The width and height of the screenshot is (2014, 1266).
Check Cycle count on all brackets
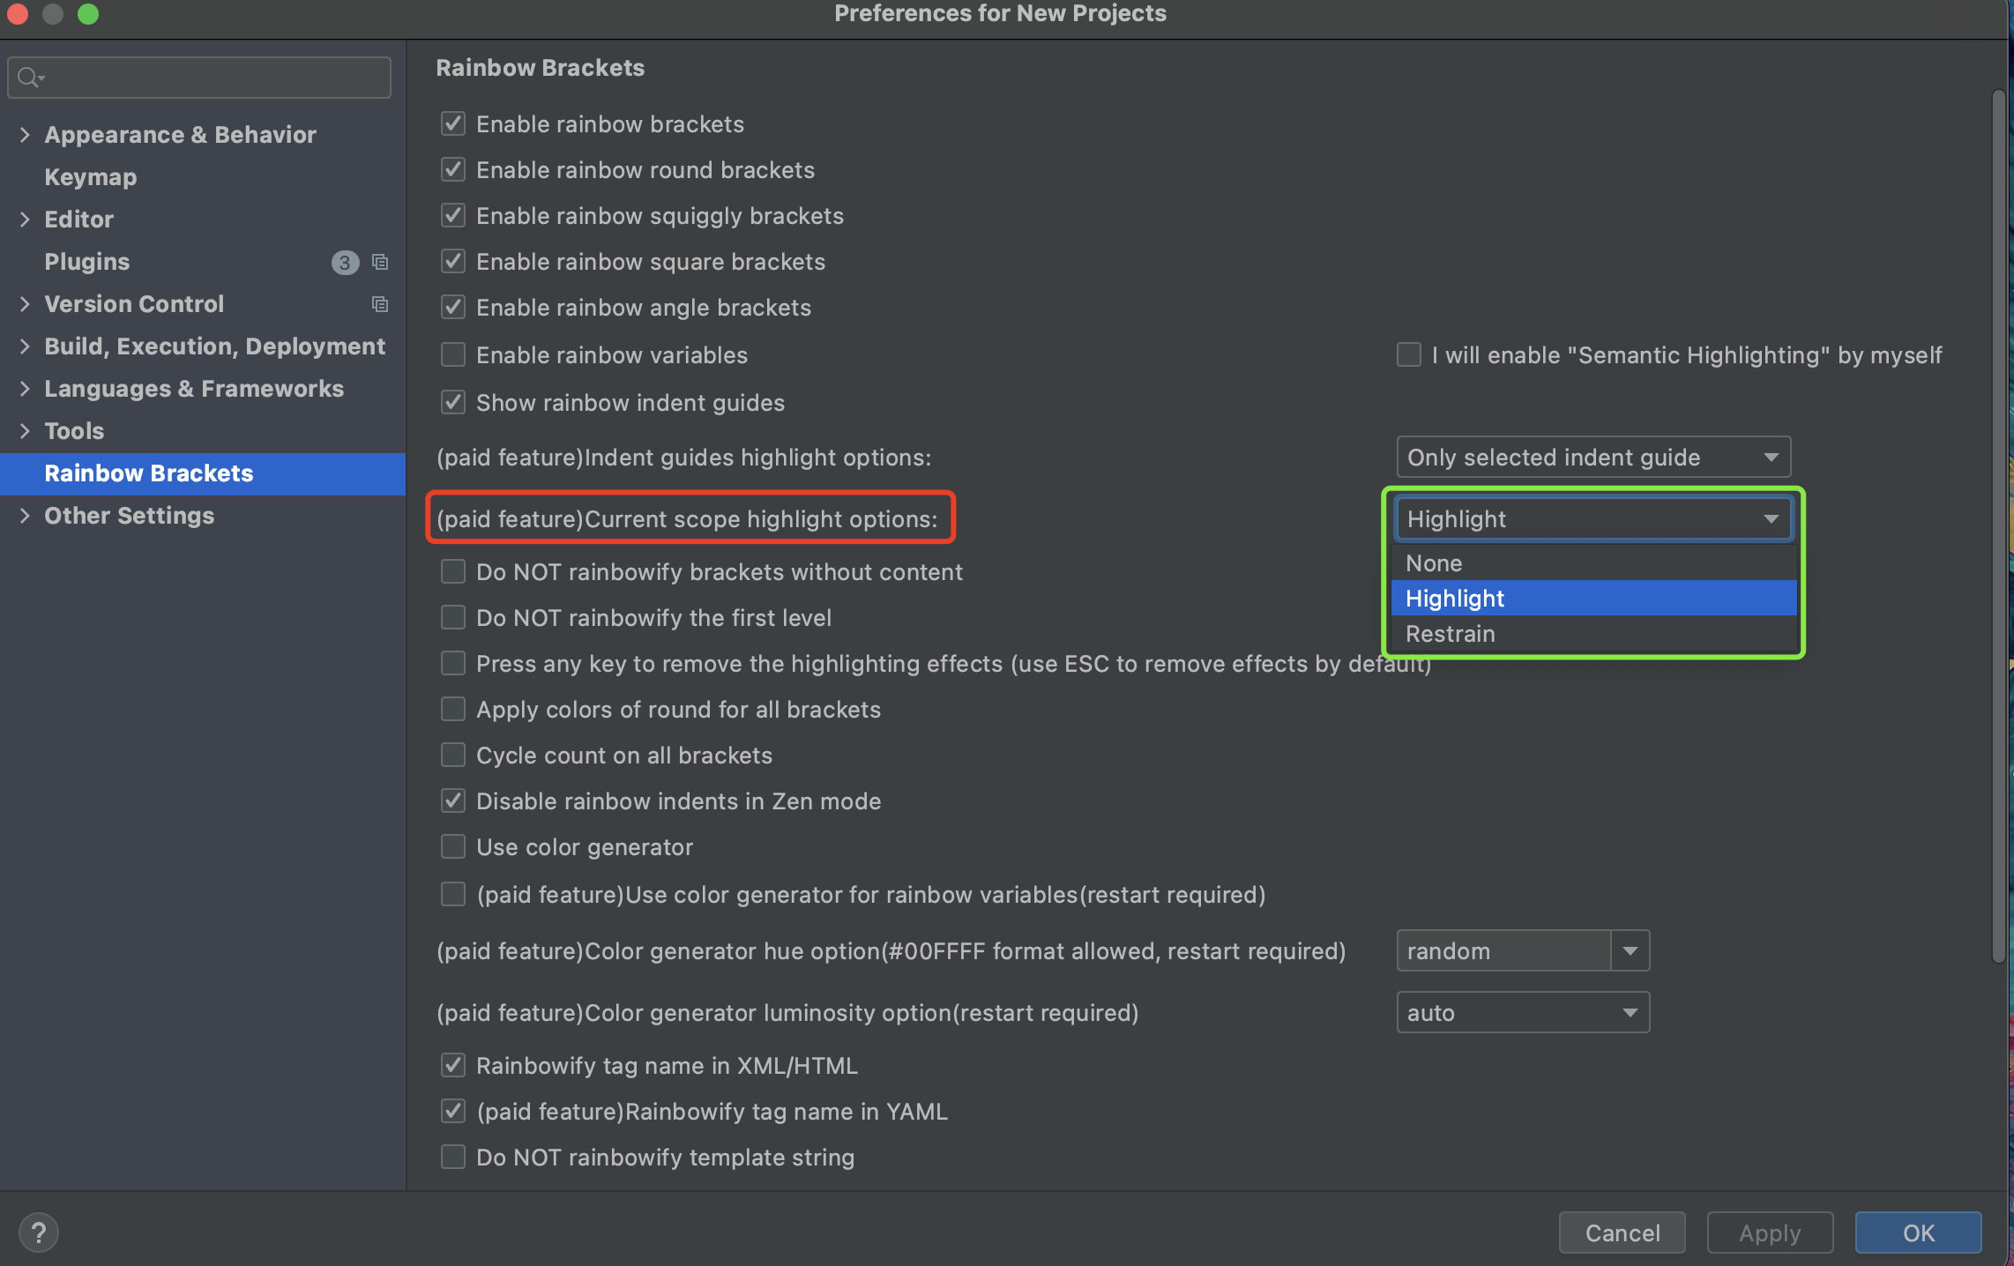pyautogui.click(x=453, y=756)
